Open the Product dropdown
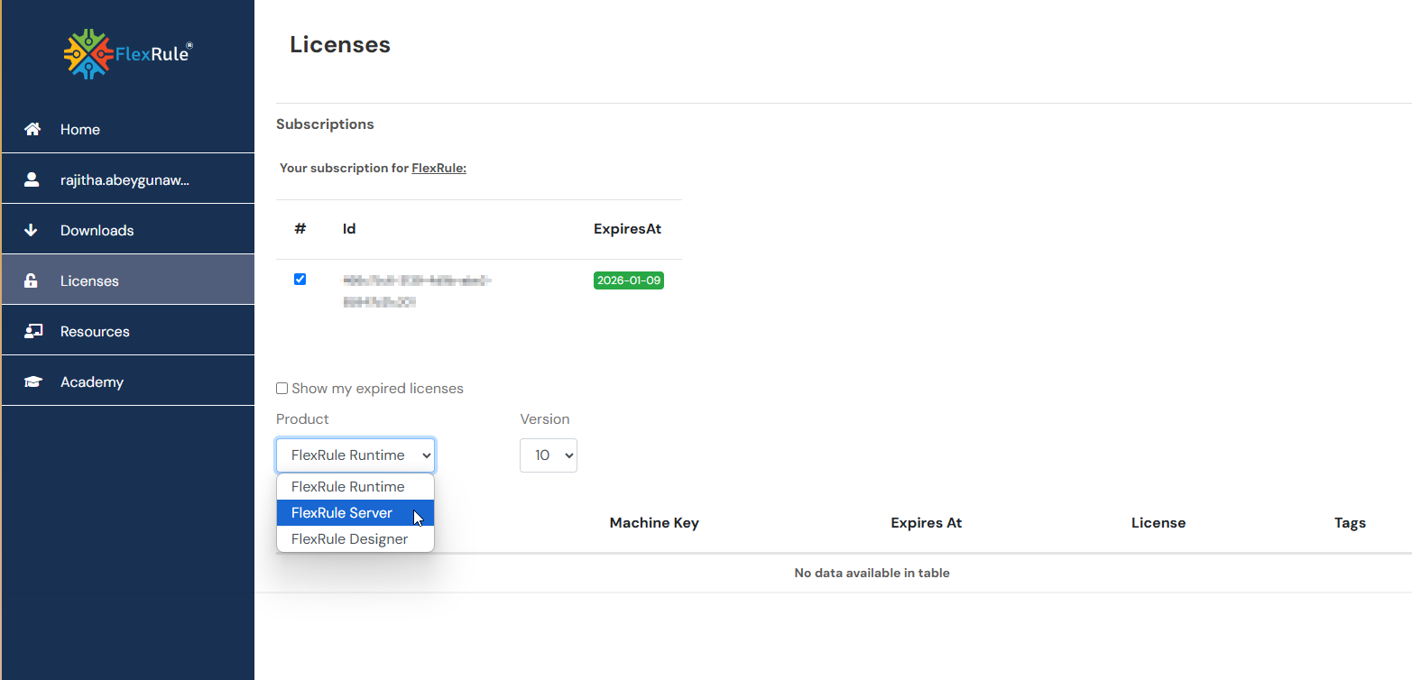1412x680 pixels. click(x=355, y=455)
